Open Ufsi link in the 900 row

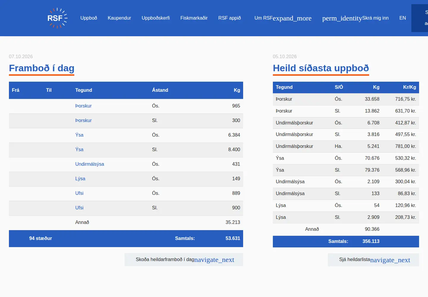pos(79,208)
